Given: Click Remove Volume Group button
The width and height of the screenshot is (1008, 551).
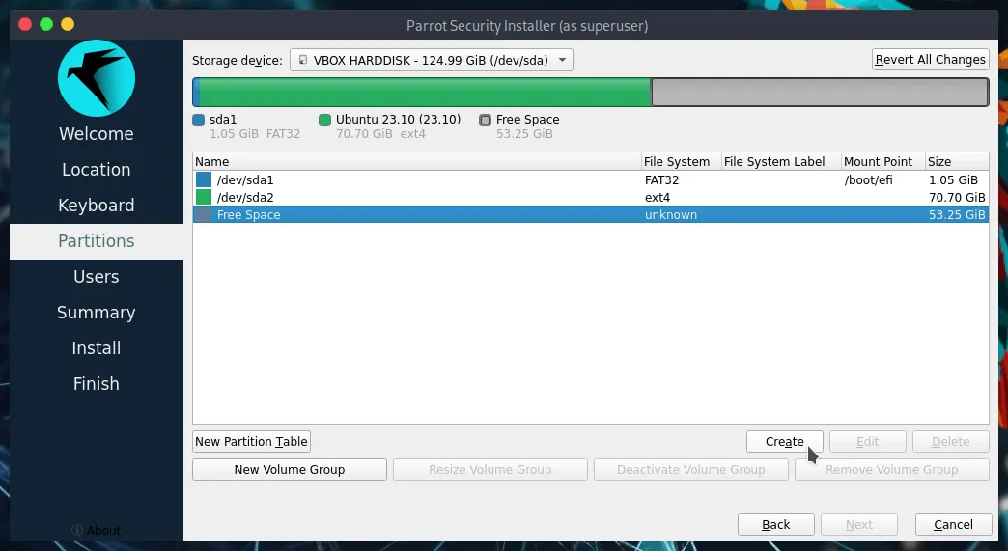Looking at the screenshot, I should (x=891, y=469).
